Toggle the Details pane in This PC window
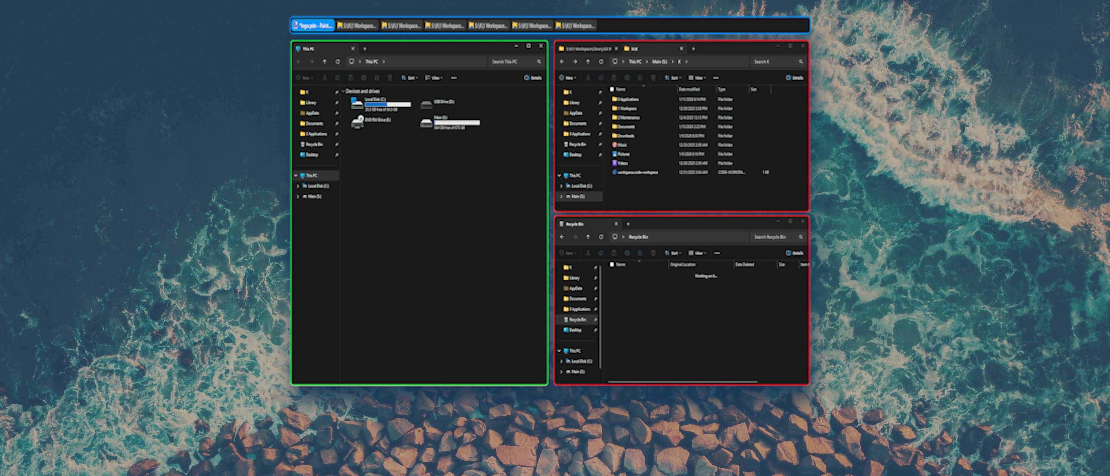The width and height of the screenshot is (1110, 476). click(533, 78)
